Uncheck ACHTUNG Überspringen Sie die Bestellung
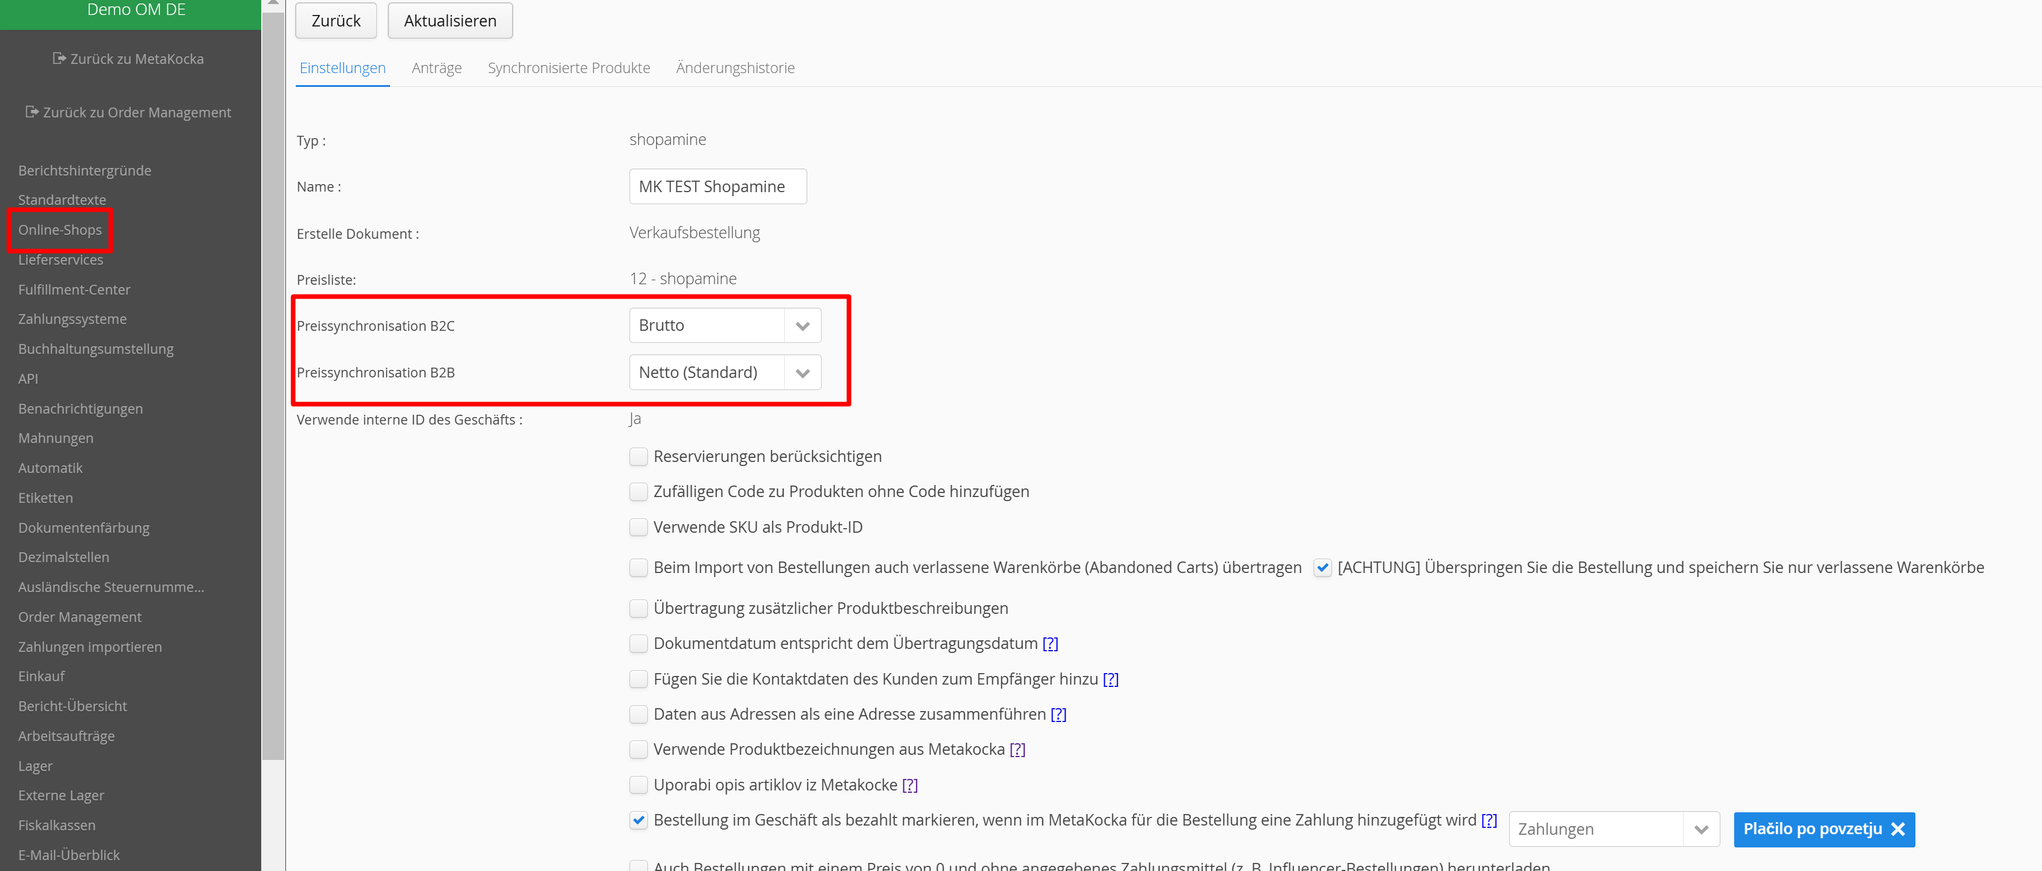Image resolution: width=2042 pixels, height=871 pixels. 1322,567
